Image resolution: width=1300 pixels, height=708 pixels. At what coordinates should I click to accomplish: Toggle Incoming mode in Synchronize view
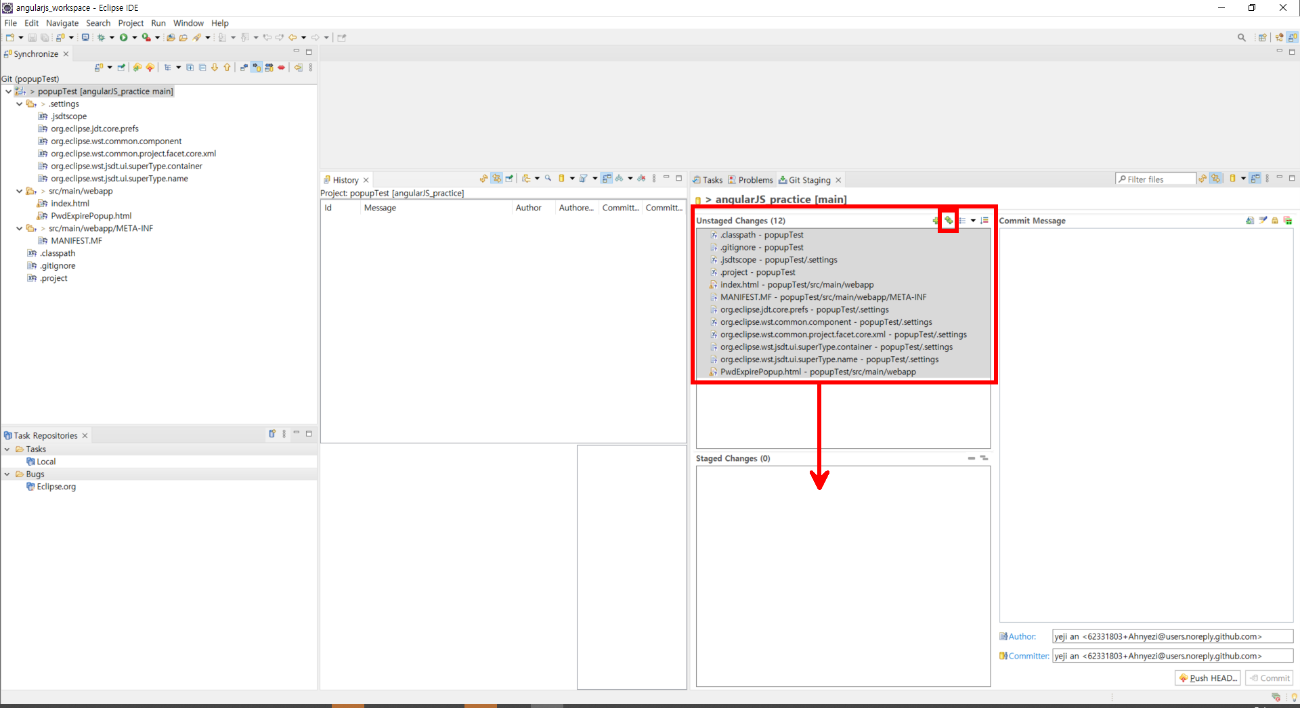(x=244, y=68)
